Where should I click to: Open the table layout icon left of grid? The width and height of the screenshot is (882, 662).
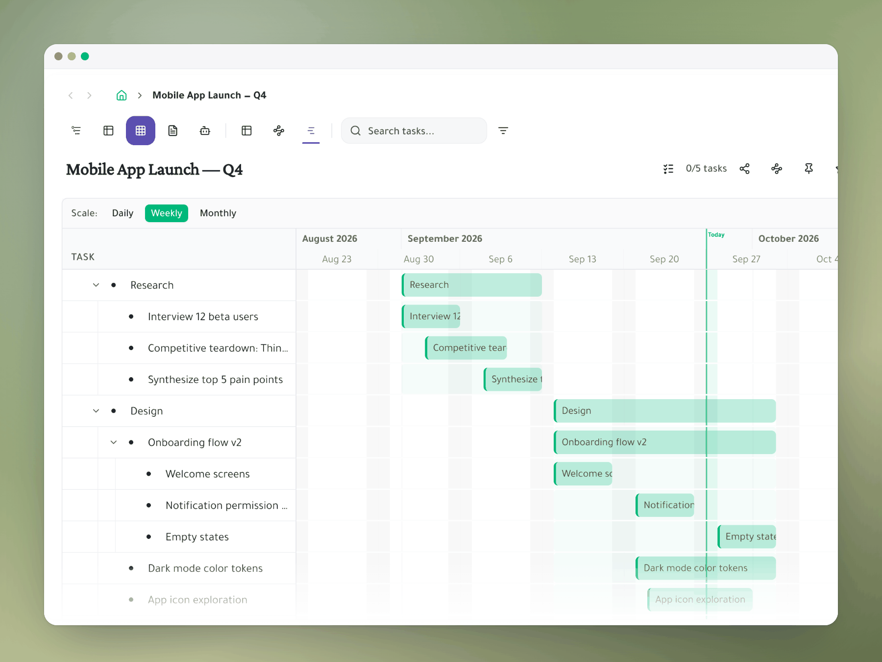pyautogui.click(x=108, y=130)
